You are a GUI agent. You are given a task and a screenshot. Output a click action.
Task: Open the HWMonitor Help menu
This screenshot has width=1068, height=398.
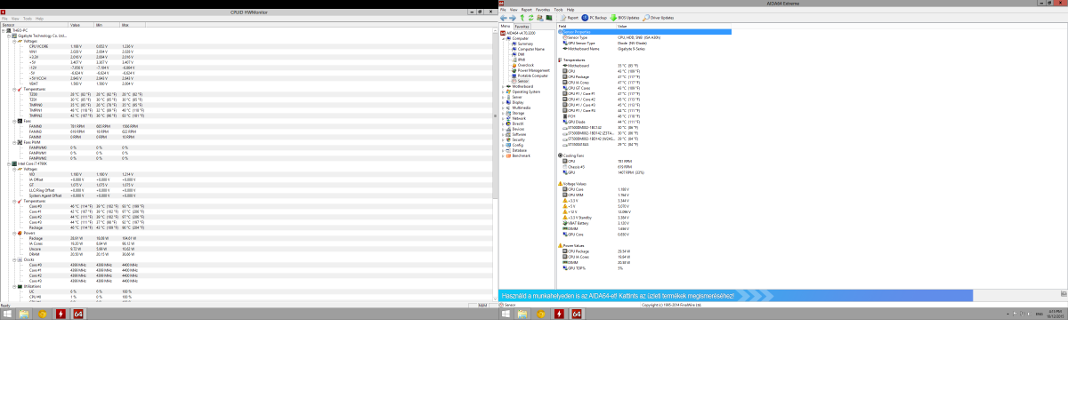click(39, 17)
